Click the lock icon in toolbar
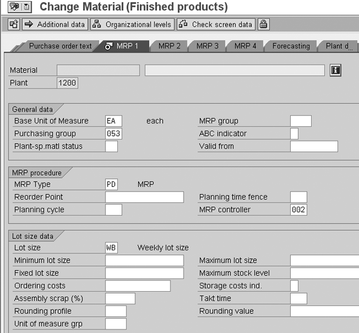This screenshot has height=333, width=359. [x=263, y=25]
